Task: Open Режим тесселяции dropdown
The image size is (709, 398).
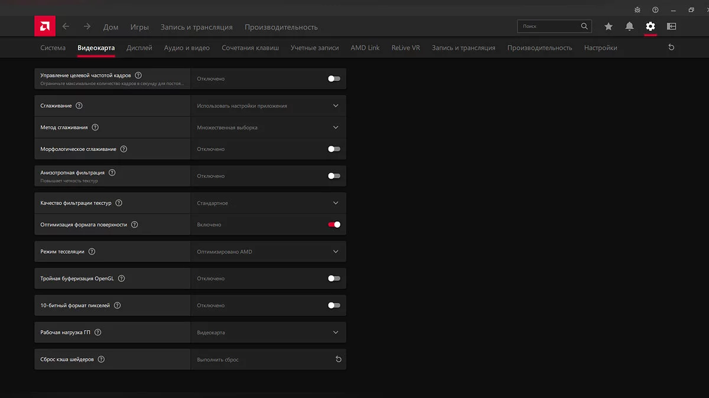Action: click(x=336, y=252)
